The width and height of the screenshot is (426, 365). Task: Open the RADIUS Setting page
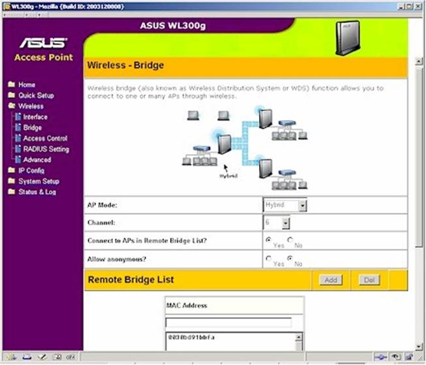coord(46,149)
